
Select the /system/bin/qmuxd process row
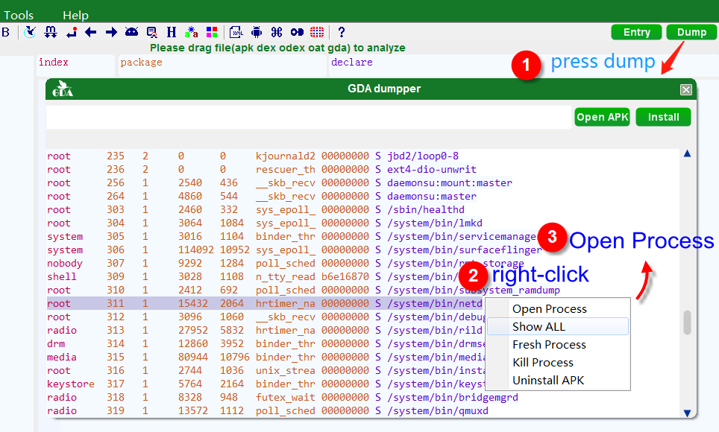(x=362, y=410)
